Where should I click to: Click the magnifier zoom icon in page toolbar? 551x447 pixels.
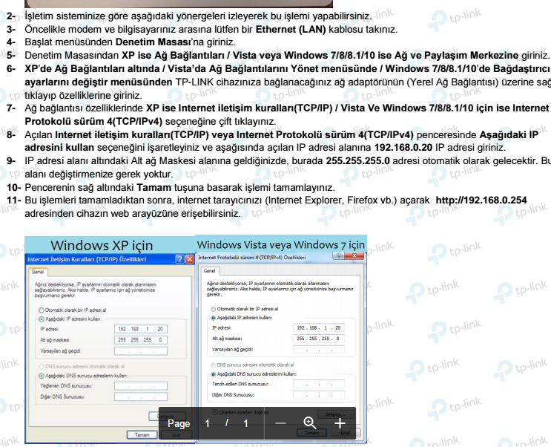(x=309, y=423)
